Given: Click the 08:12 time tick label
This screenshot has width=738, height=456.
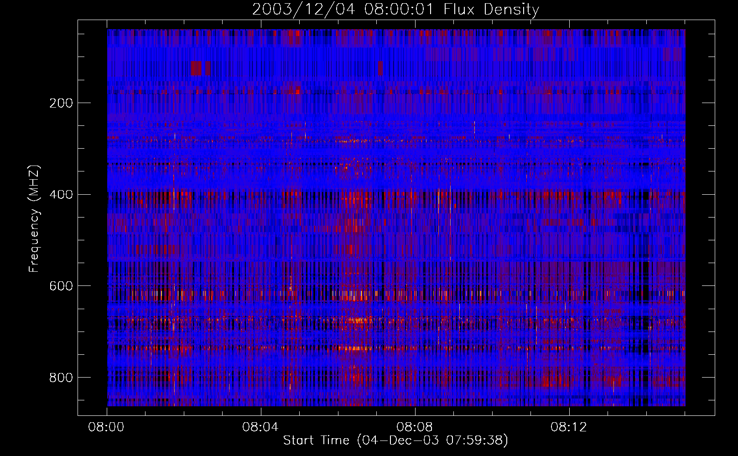Looking at the screenshot, I should 569,427.
